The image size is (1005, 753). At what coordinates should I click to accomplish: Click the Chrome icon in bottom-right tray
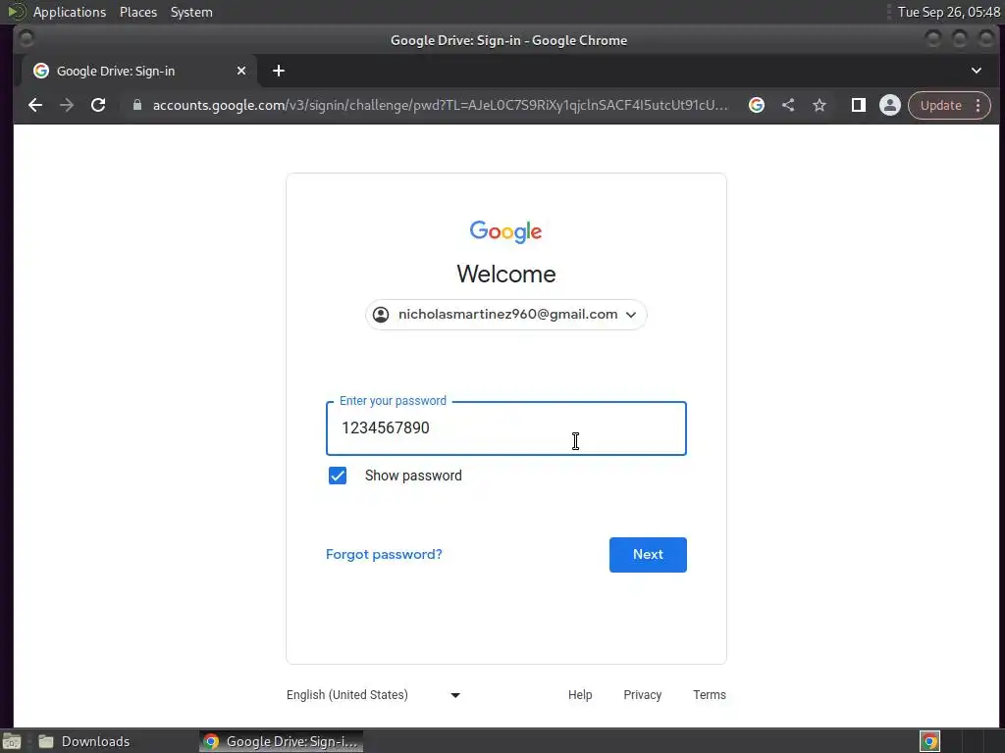pyautogui.click(x=930, y=741)
